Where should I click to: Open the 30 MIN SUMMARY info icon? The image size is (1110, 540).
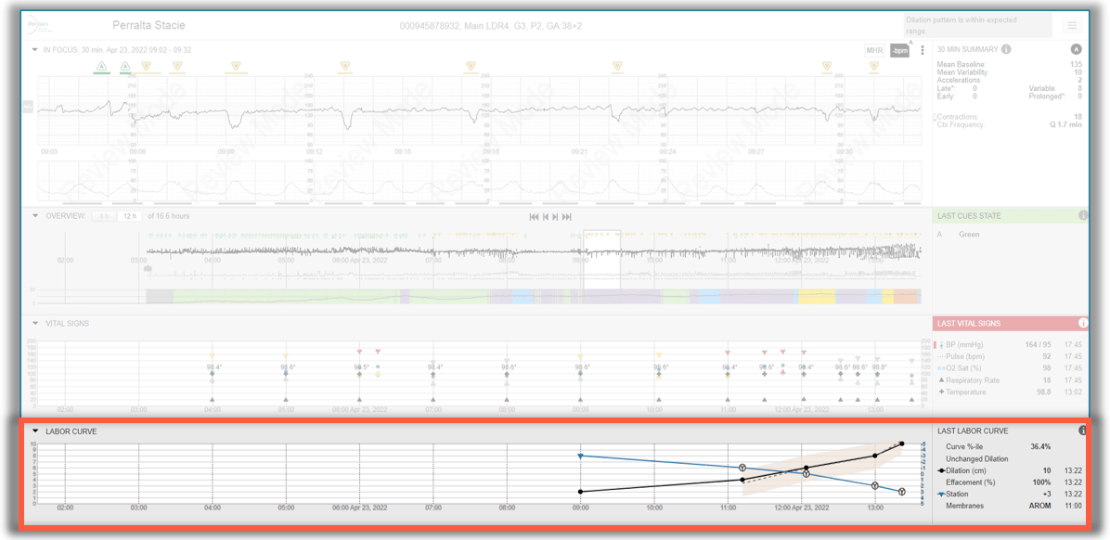tap(1006, 49)
